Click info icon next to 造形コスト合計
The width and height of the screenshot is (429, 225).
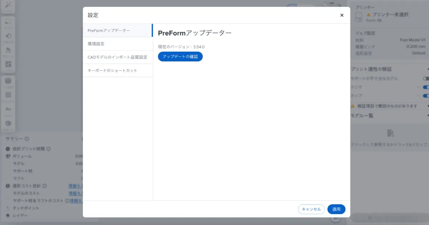pos(45,186)
